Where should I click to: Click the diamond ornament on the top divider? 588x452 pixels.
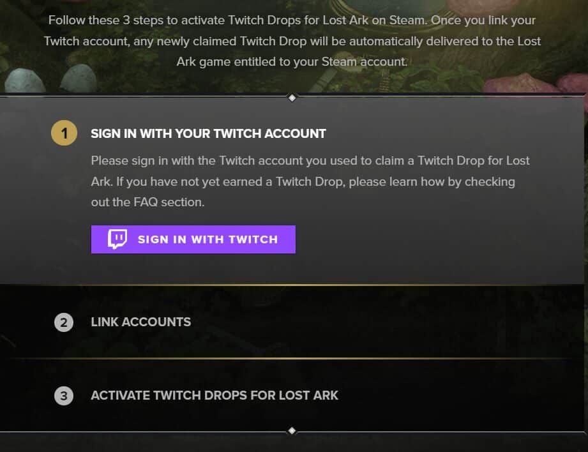tap(292, 98)
